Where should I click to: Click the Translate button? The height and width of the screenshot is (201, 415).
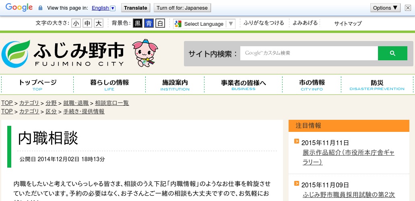135,8
